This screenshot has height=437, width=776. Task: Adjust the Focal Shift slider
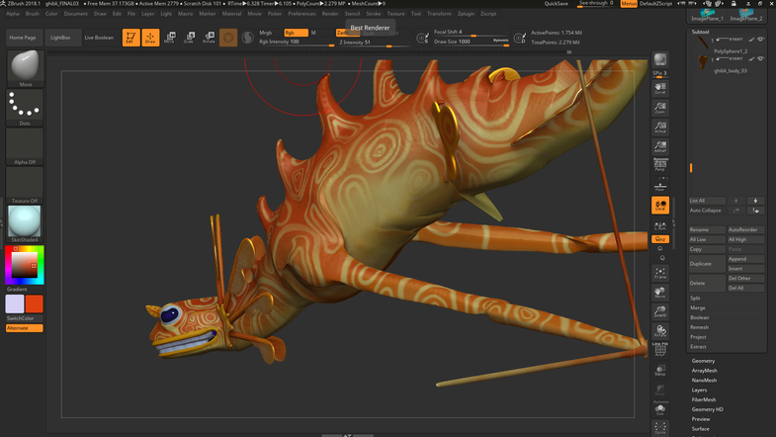472,33
